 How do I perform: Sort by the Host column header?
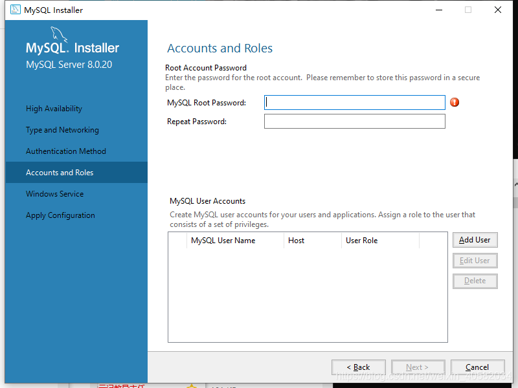pyautogui.click(x=313, y=241)
